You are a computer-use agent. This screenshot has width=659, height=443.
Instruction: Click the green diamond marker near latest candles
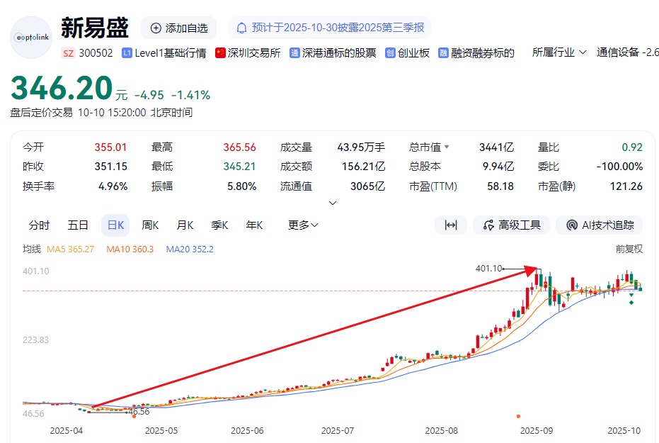tap(631, 303)
